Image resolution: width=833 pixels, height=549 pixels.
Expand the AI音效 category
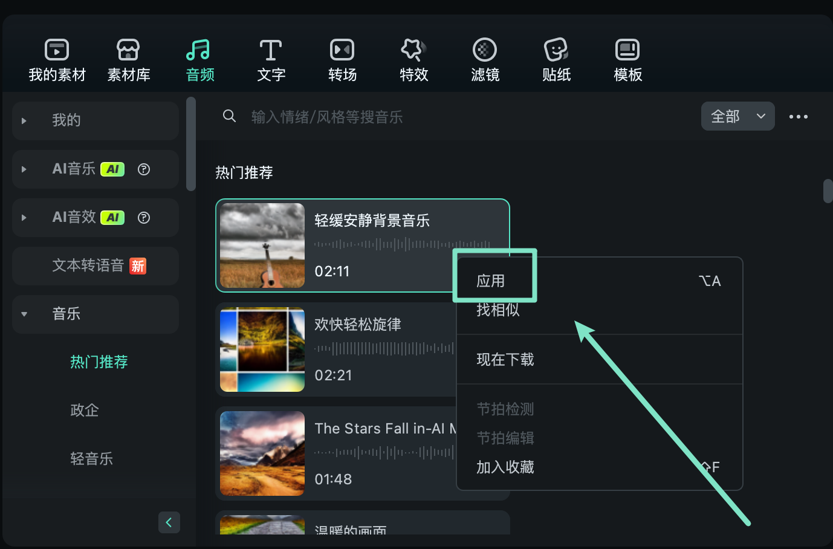click(x=24, y=217)
